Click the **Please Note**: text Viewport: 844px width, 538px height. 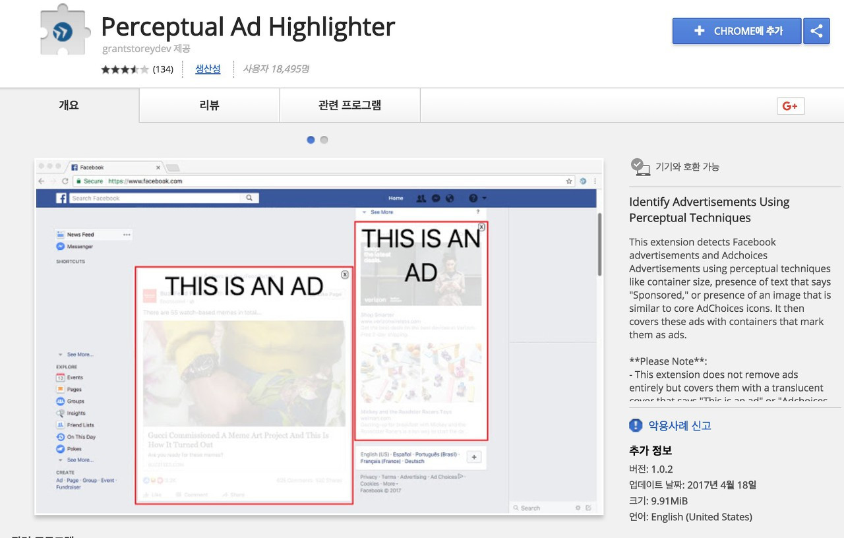668,361
